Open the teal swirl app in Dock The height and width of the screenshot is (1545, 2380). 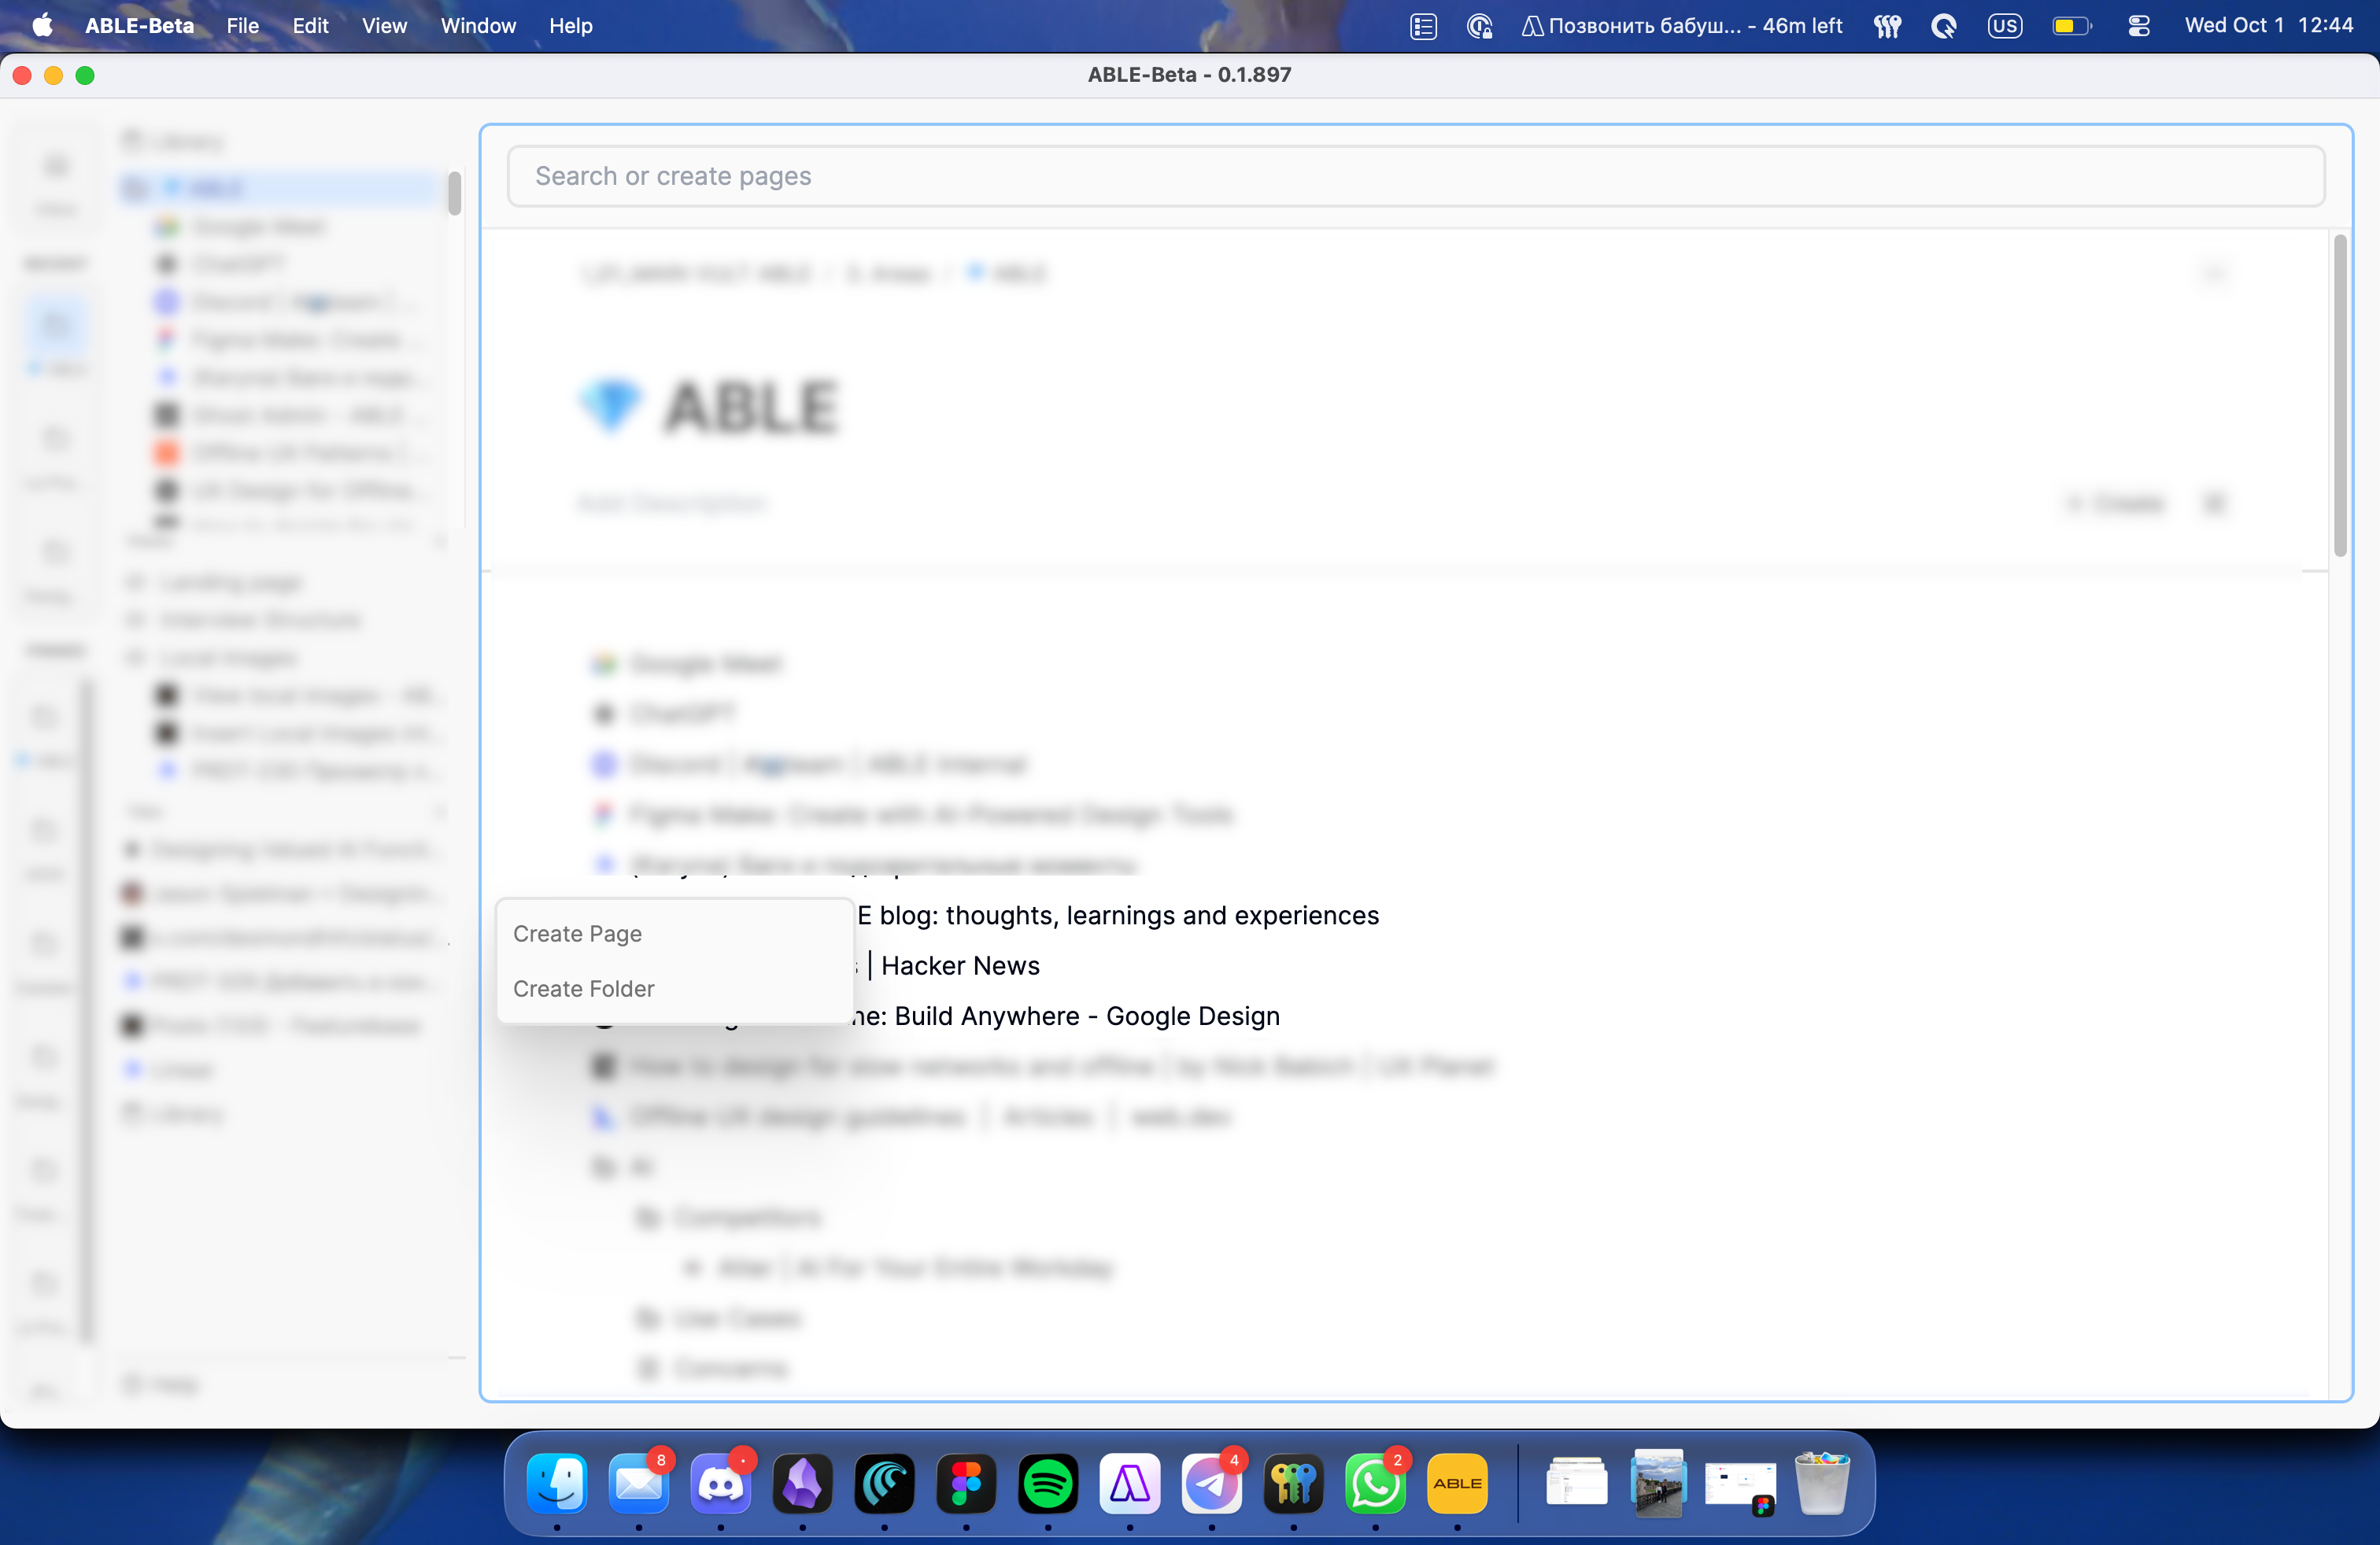click(885, 1482)
